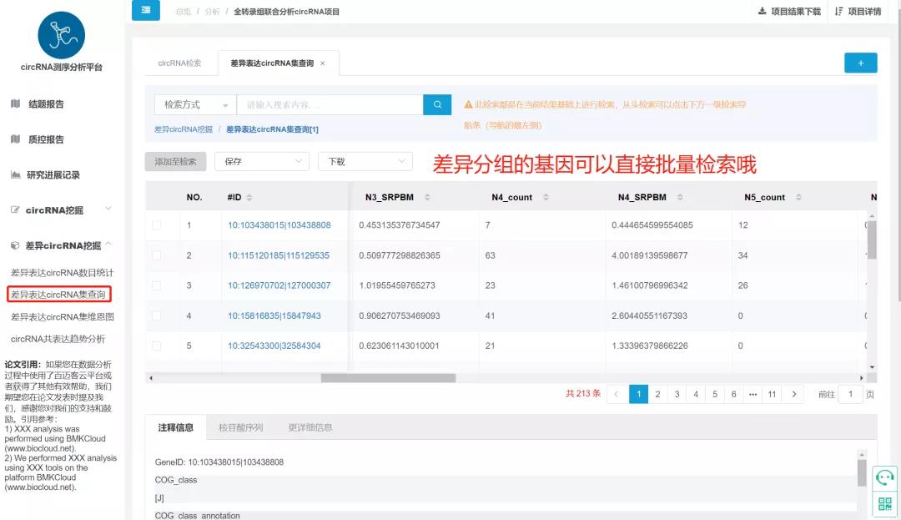Switch to the nucleotide sequence tab
Viewport: 901px width, 520px height.
pyautogui.click(x=240, y=427)
